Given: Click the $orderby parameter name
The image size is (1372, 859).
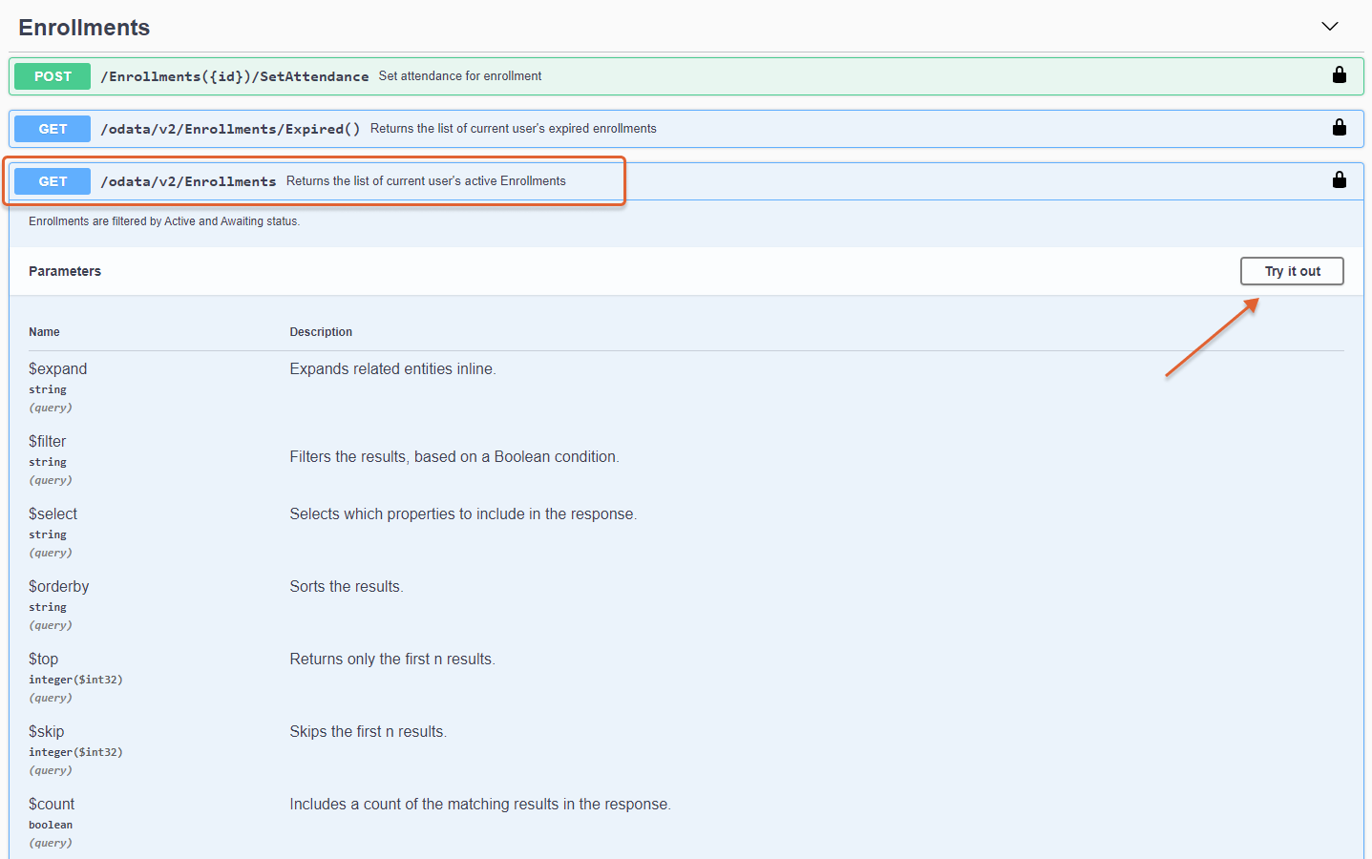Looking at the screenshot, I should pos(58,586).
